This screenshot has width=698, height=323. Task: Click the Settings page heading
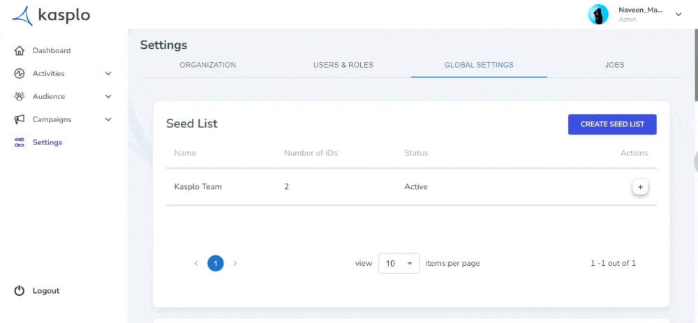click(164, 45)
